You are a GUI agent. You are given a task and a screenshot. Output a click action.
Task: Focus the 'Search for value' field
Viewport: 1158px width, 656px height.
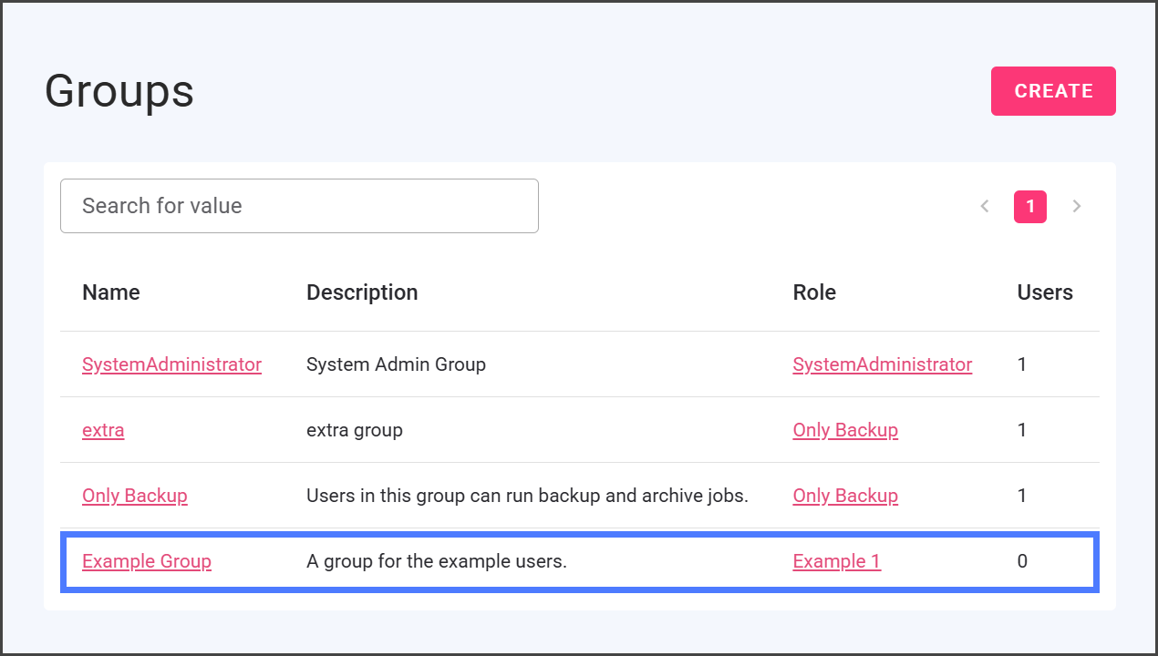pos(299,206)
